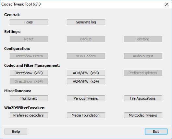The height and width of the screenshot is (139, 172).
Task: Manage DirectShow (x86) filters
Action: click(29, 73)
